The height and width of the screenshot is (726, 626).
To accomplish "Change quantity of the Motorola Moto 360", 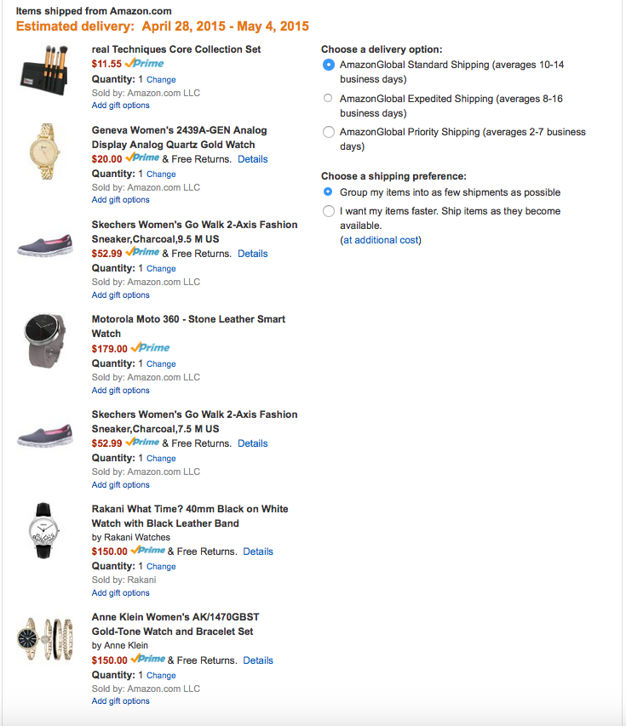I will pos(161,363).
